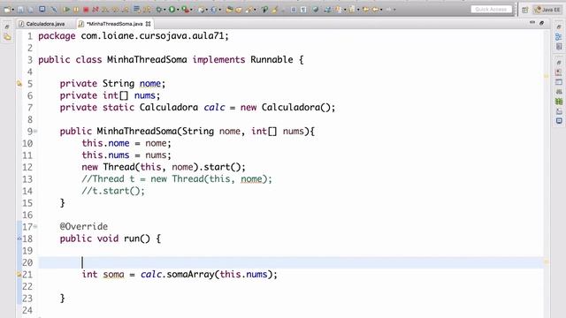The height and width of the screenshot is (318, 566).
Task: Open the green Servers view icon in right sidebar
Action: [559, 102]
